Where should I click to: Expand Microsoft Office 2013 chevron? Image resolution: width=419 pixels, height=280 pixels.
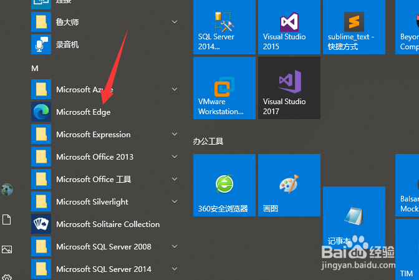175,157
